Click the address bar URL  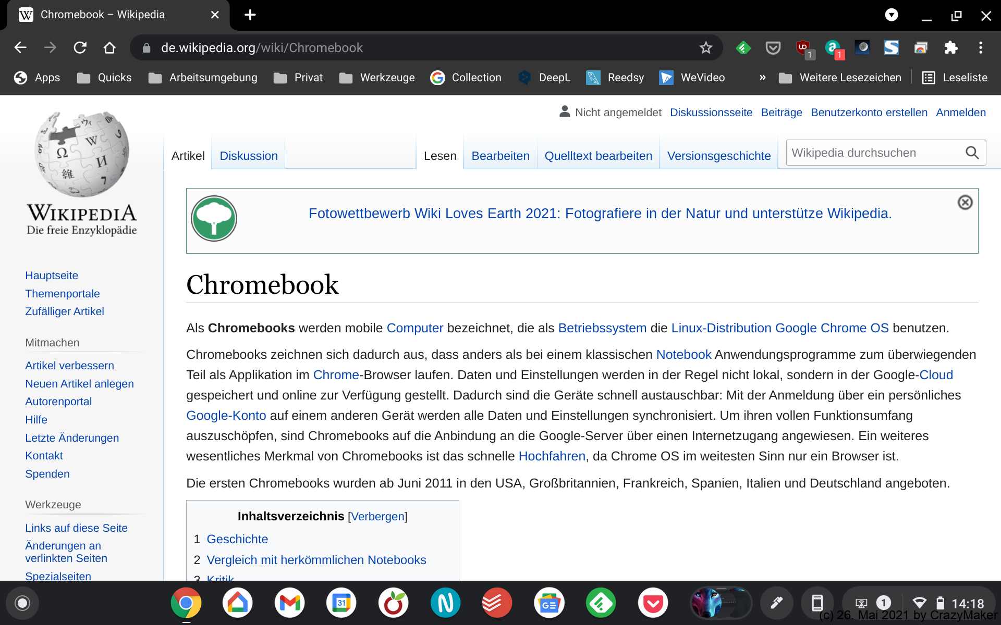pos(262,48)
